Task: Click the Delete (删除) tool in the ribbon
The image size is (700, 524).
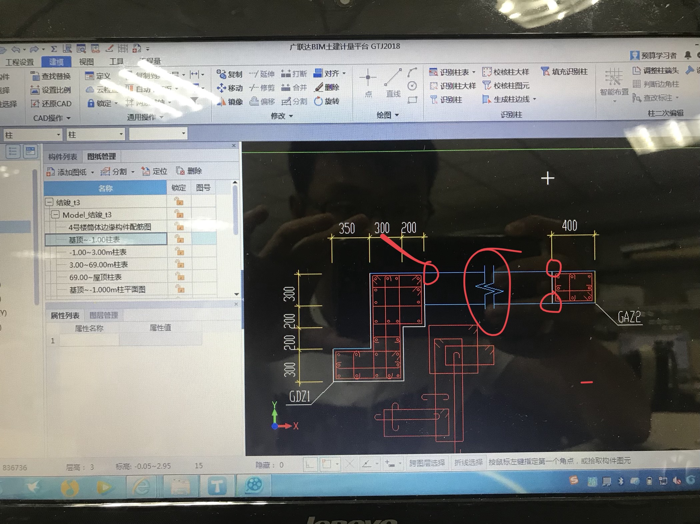Action: coord(327,87)
